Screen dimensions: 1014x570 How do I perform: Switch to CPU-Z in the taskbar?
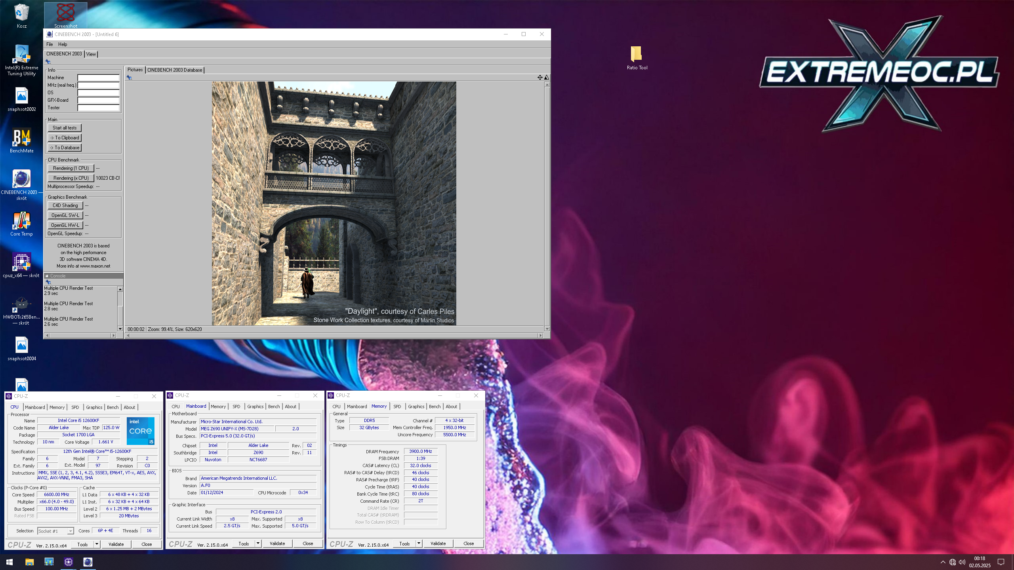click(68, 562)
